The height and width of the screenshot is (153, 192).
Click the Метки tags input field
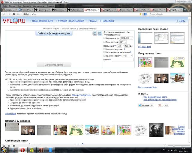pos(123,59)
